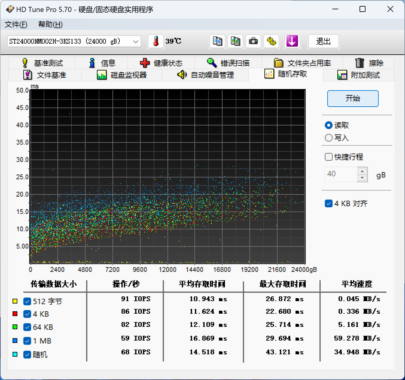Click the 开始 button to start test
The image size is (405, 380).
click(x=353, y=99)
